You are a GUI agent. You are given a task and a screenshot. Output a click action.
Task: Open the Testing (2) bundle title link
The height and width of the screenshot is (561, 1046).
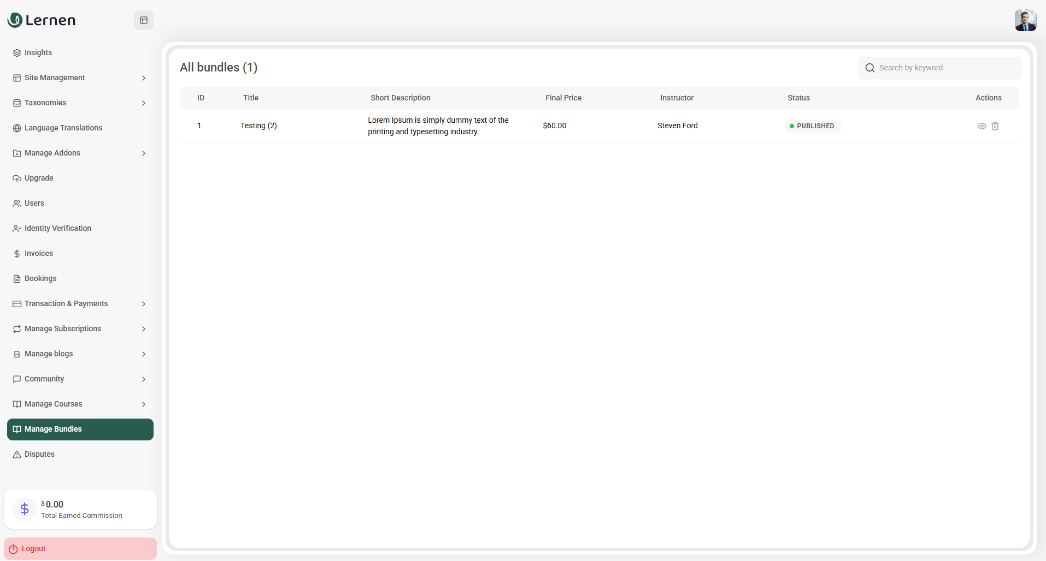click(258, 126)
